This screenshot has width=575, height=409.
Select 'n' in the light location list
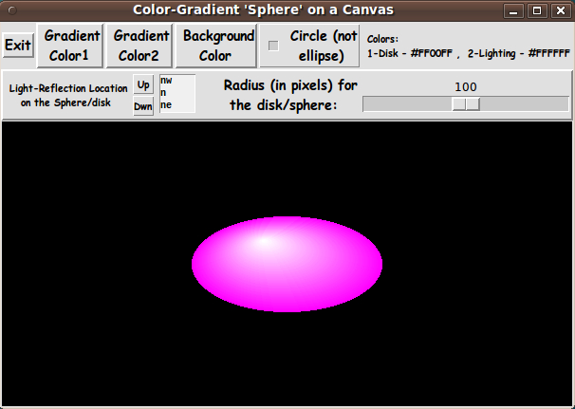coord(163,93)
